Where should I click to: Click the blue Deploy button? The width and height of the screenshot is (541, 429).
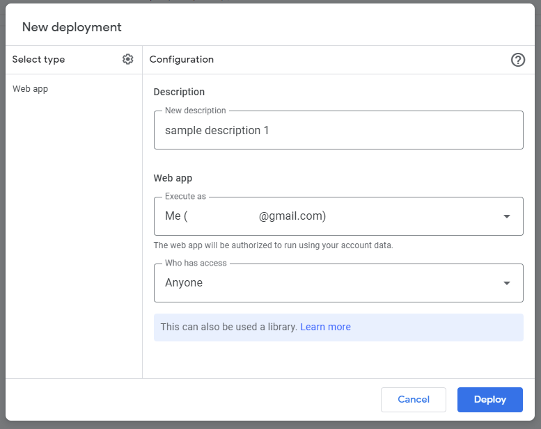coord(489,400)
